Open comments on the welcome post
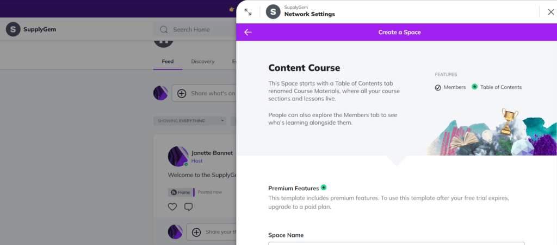Image resolution: width=557 pixels, height=245 pixels. pos(189,207)
